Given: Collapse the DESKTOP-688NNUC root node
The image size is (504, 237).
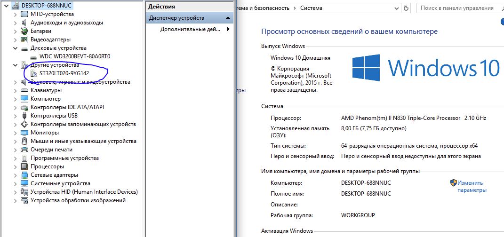Looking at the screenshot, I should [7, 6].
